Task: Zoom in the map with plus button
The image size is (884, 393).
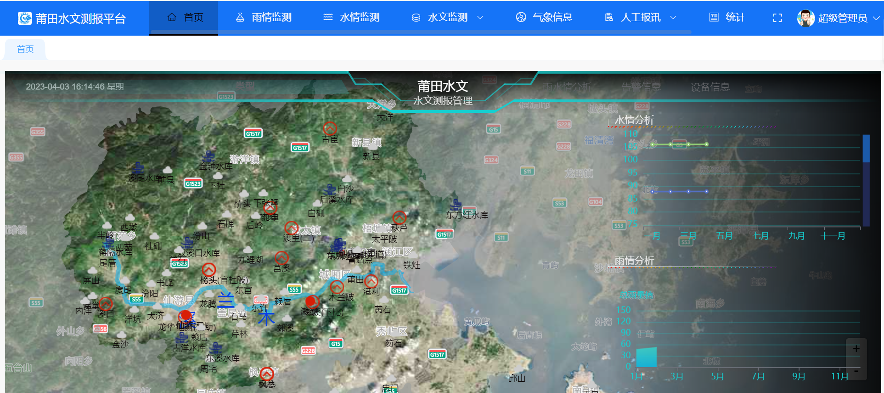Action: (856, 348)
